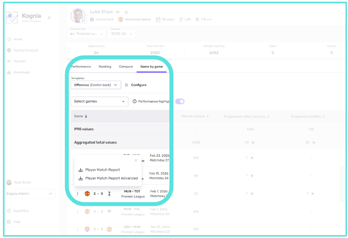Collapse the sidebar with double chevron icon
This screenshot has height=238, width=348.
49,18
